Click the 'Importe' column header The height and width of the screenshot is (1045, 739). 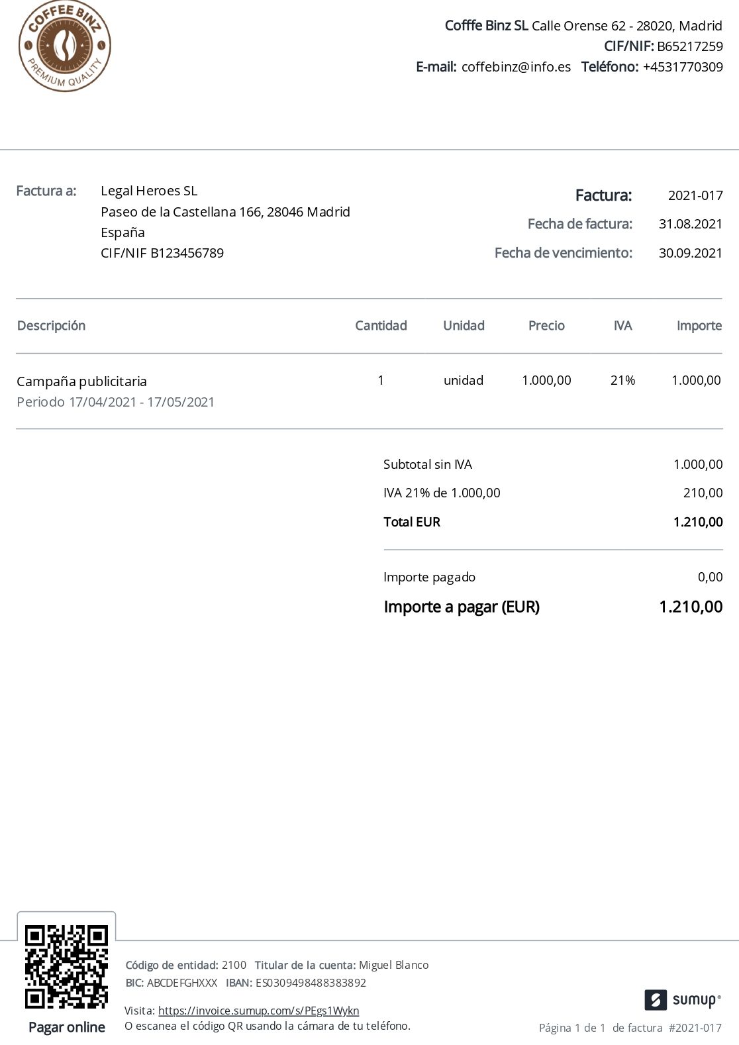point(699,326)
